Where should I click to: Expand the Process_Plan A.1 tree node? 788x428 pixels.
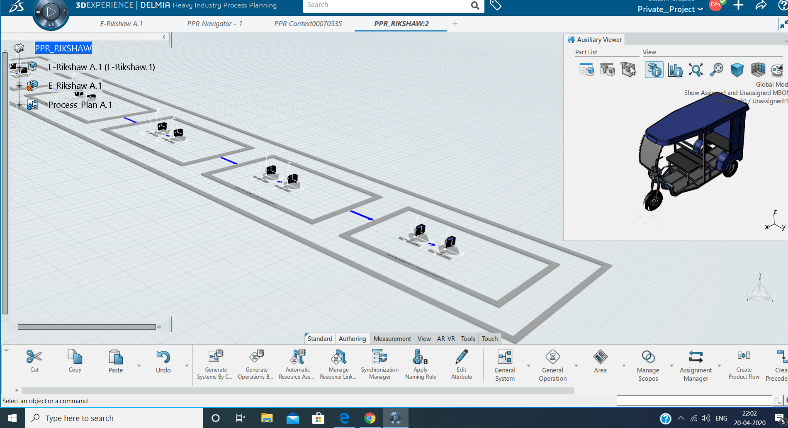(19, 105)
